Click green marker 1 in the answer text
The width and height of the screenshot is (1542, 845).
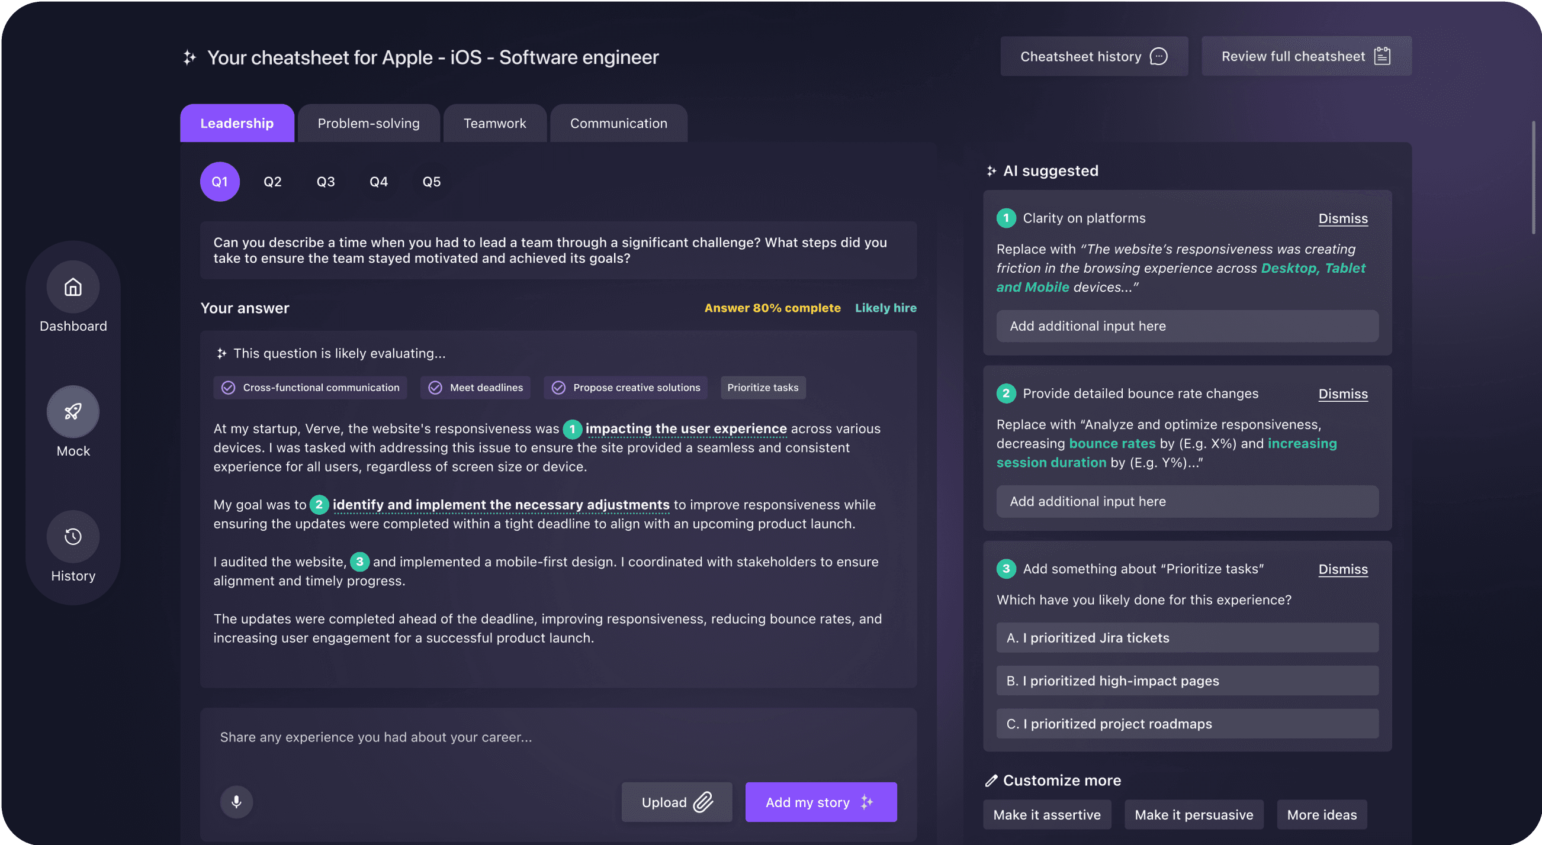(572, 429)
